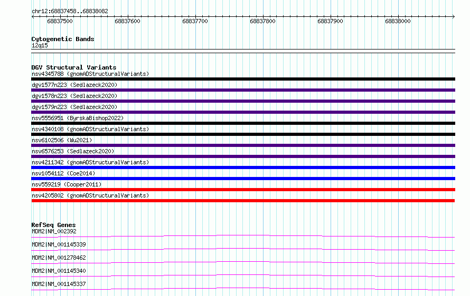Click the nsv4211342 gnomAD variant label
Viewport: 470px width, 296px height.
pos(90,162)
